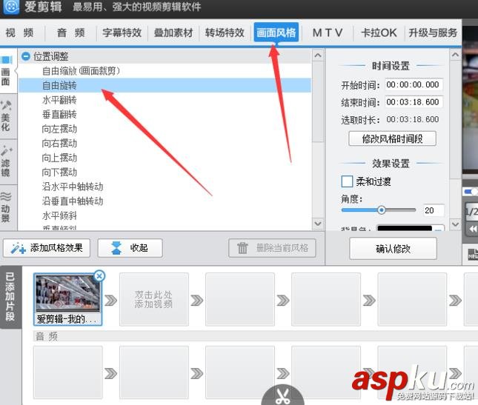Viewport: 478px width, 405px height.
Task: Click the 爱剪辑 app logo icon
Action: [11, 7]
